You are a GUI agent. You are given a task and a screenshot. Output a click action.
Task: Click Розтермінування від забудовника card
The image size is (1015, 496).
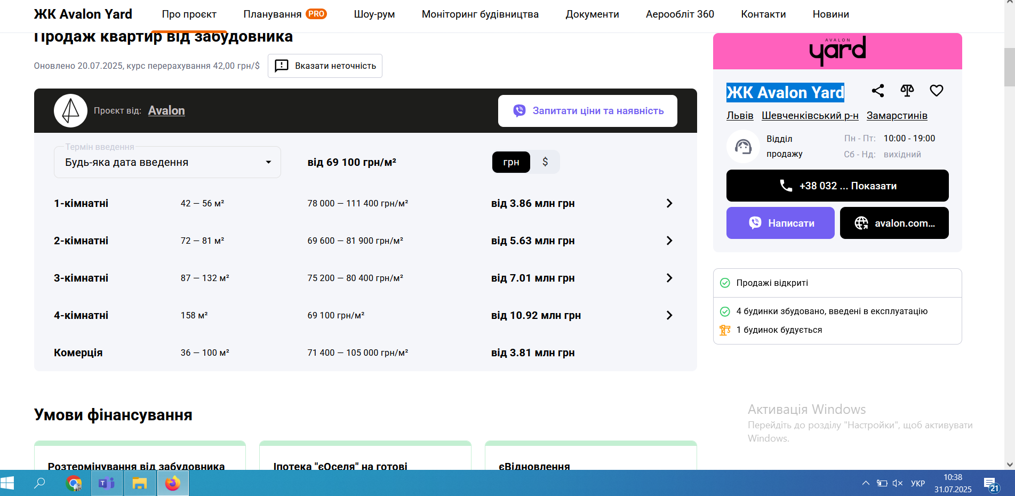[x=140, y=455]
